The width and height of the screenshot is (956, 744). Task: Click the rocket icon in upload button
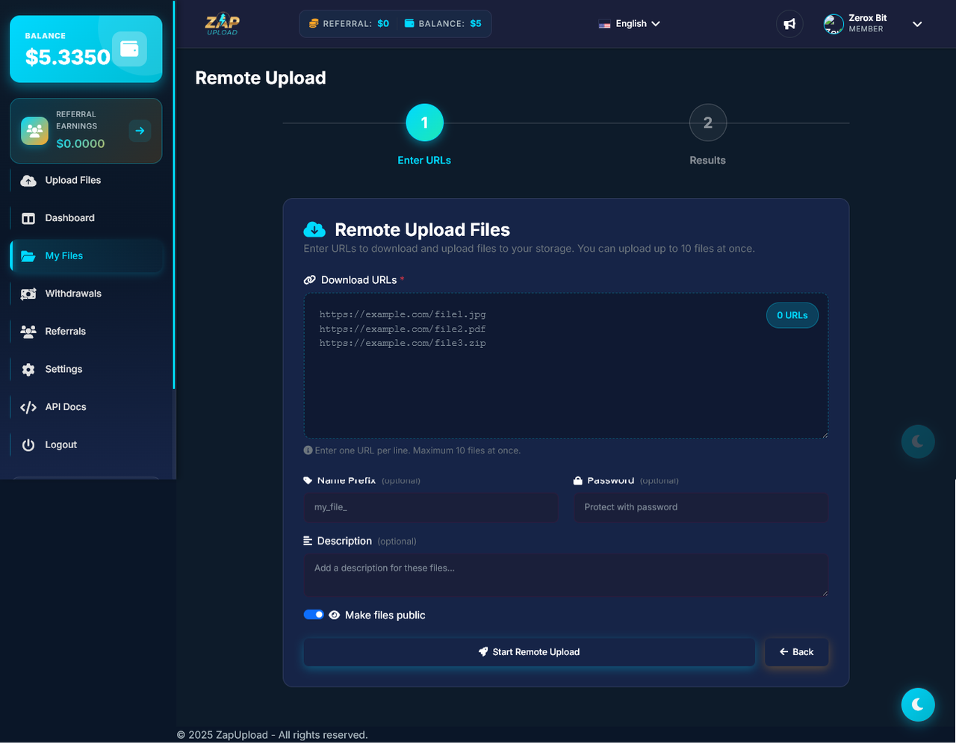[483, 652]
